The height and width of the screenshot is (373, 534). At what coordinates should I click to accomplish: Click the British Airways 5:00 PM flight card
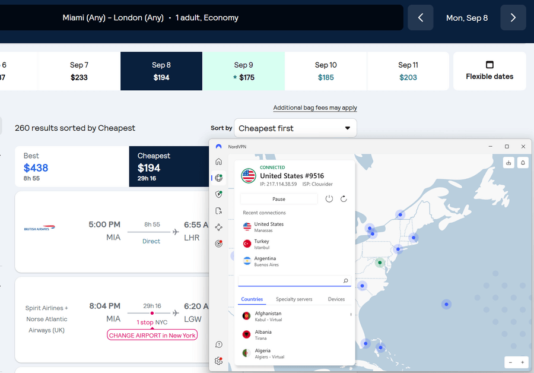coord(112,232)
